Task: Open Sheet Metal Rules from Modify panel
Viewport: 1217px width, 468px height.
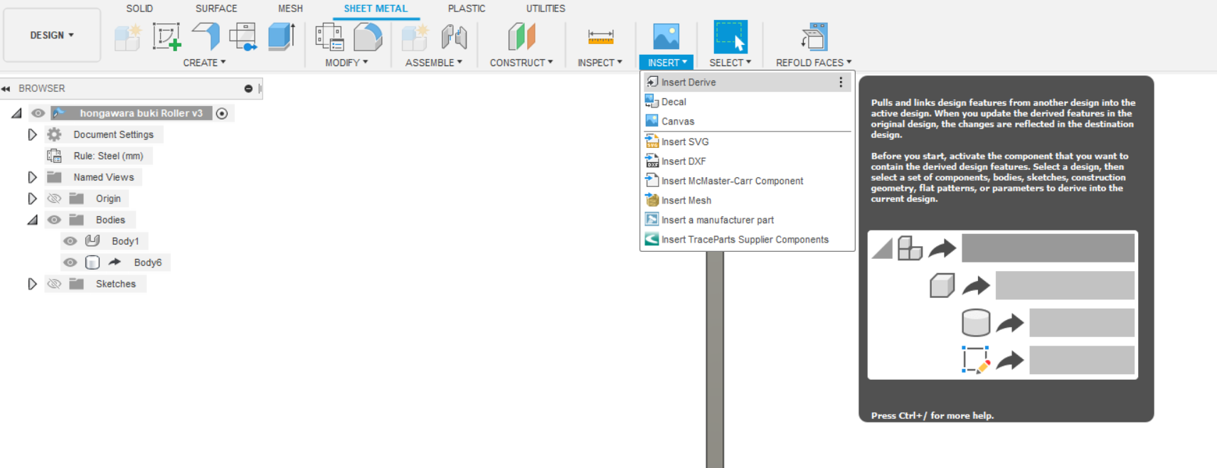Action: [330, 37]
